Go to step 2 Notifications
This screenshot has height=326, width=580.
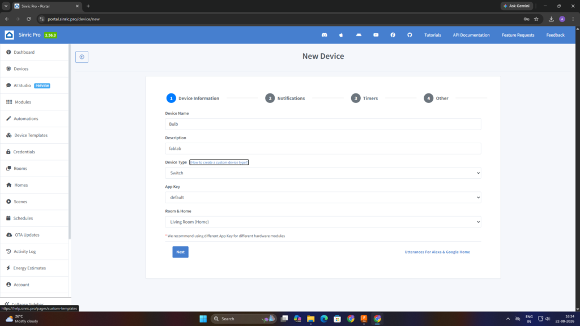tap(285, 98)
